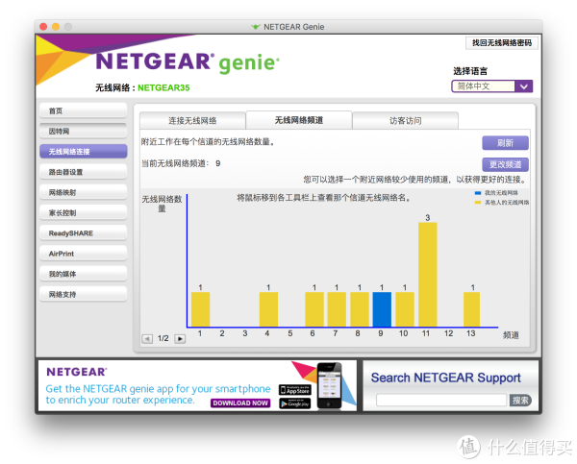Click the channel 5 axis label
Image resolution: width=577 pixels, height=464 pixels.
290,333
